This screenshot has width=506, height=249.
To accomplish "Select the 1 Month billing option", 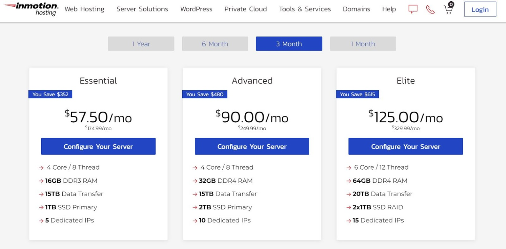I will pos(363,44).
